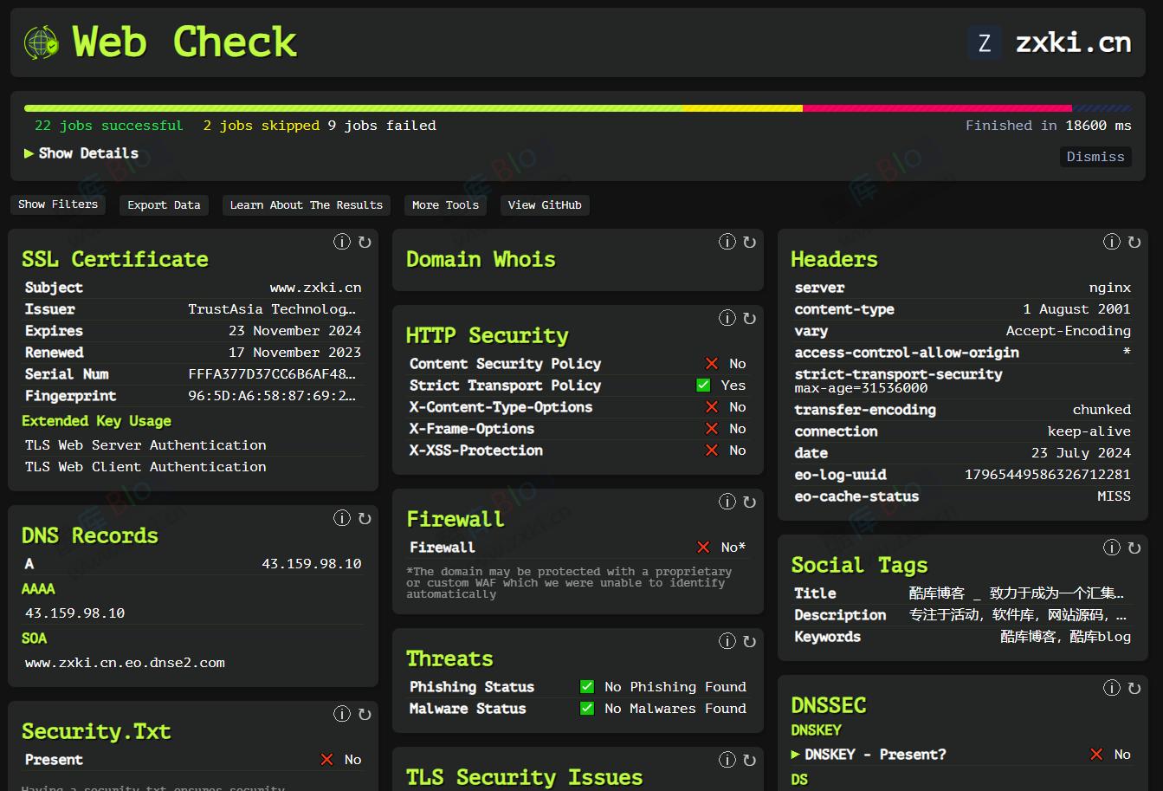
Task: Select the More Tools menu item
Action: coord(445,204)
